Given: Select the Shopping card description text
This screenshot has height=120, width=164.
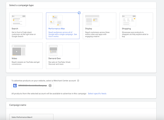Looking at the screenshot, I should tap(135, 34).
